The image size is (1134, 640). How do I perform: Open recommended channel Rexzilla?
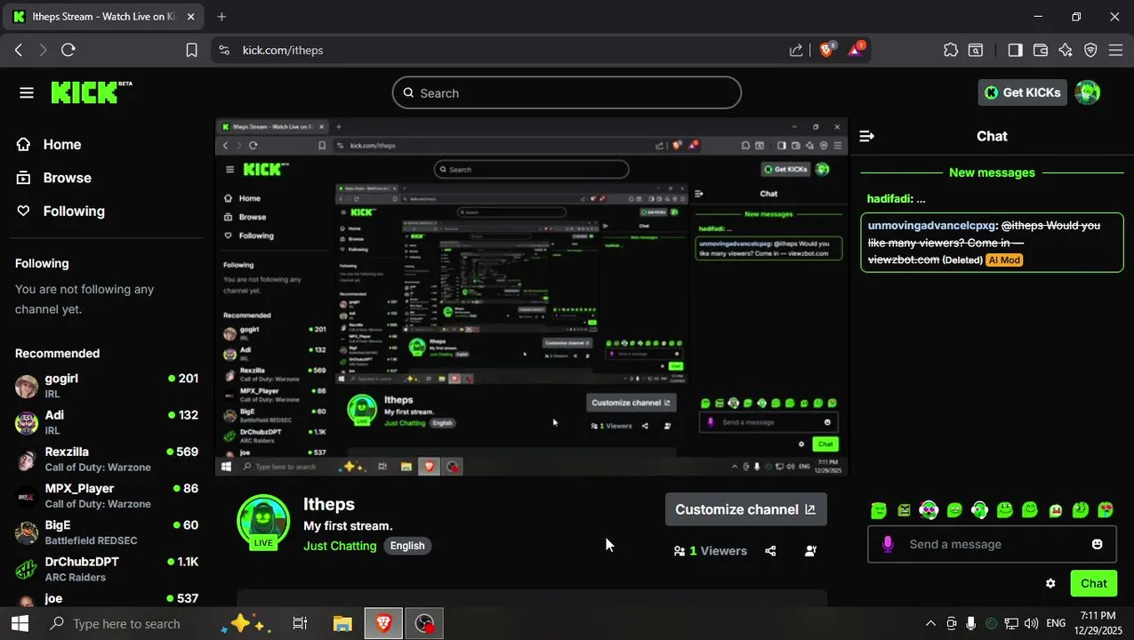click(x=107, y=459)
